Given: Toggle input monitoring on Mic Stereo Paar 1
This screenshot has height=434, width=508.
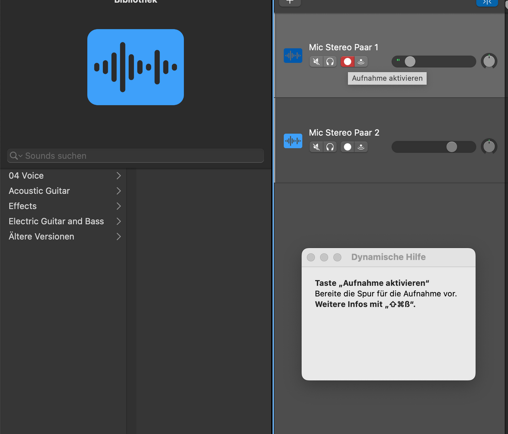Looking at the screenshot, I should pyautogui.click(x=361, y=61).
